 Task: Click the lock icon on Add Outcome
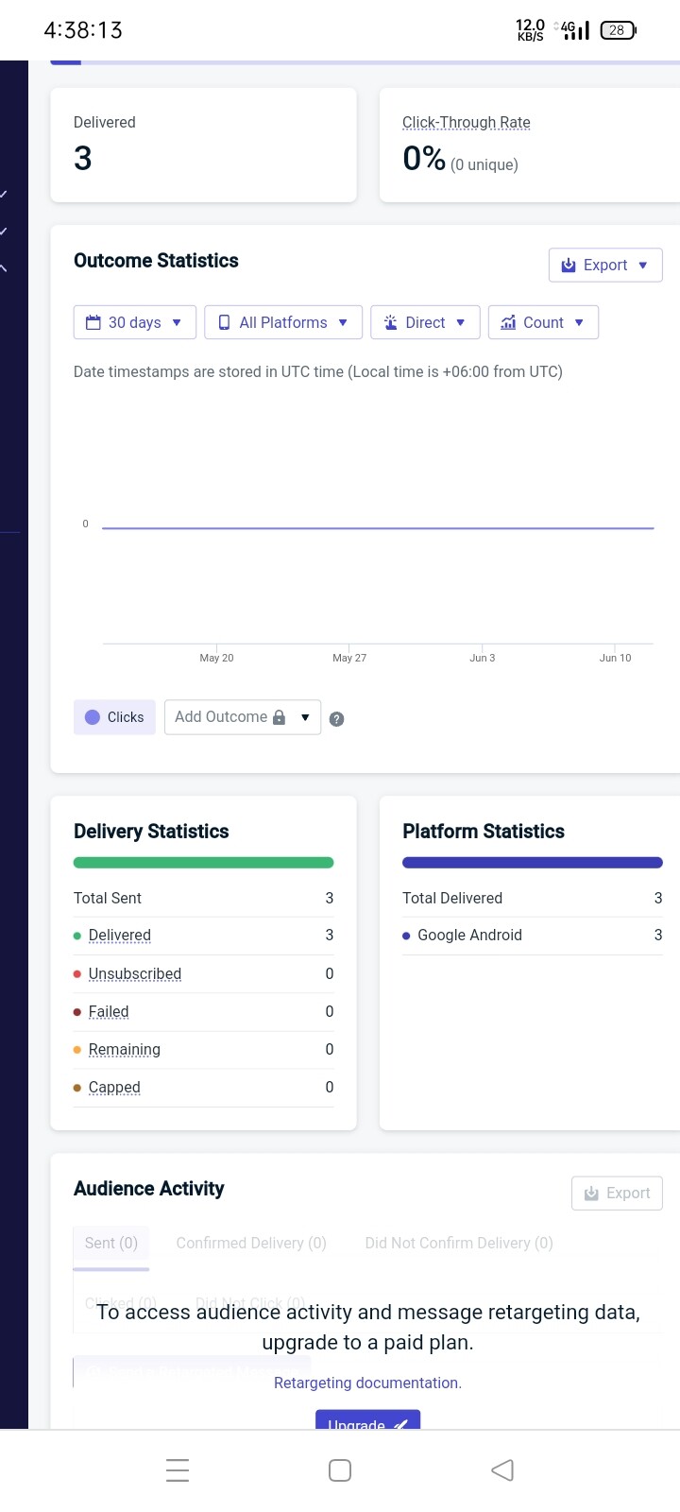[x=280, y=717]
